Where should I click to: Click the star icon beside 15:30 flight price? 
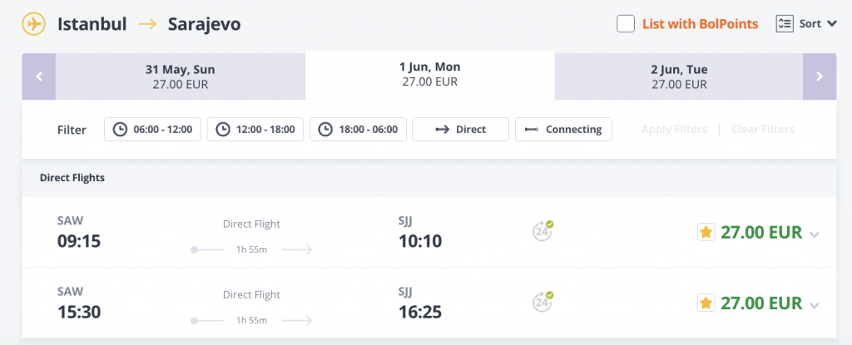pos(706,303)
